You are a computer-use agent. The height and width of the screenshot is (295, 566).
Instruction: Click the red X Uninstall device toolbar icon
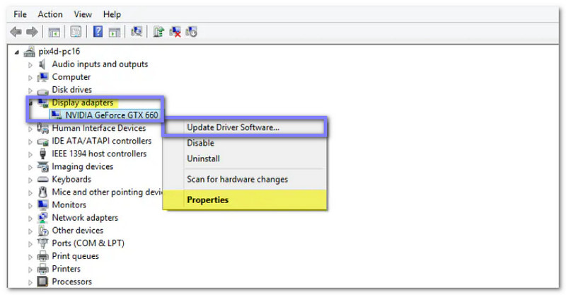pyautogui.click(x=175, y=31)
